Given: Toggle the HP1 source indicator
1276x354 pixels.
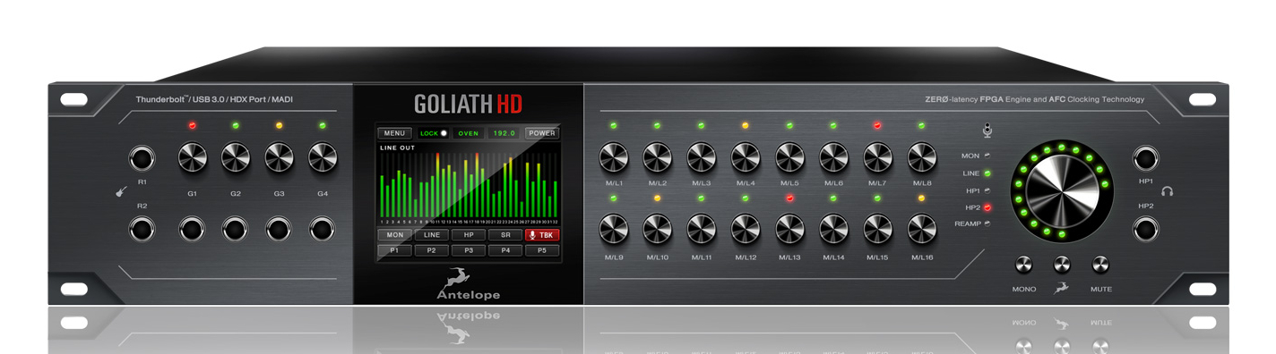Looking at the screenshot, I should click(x=987, y=190).
